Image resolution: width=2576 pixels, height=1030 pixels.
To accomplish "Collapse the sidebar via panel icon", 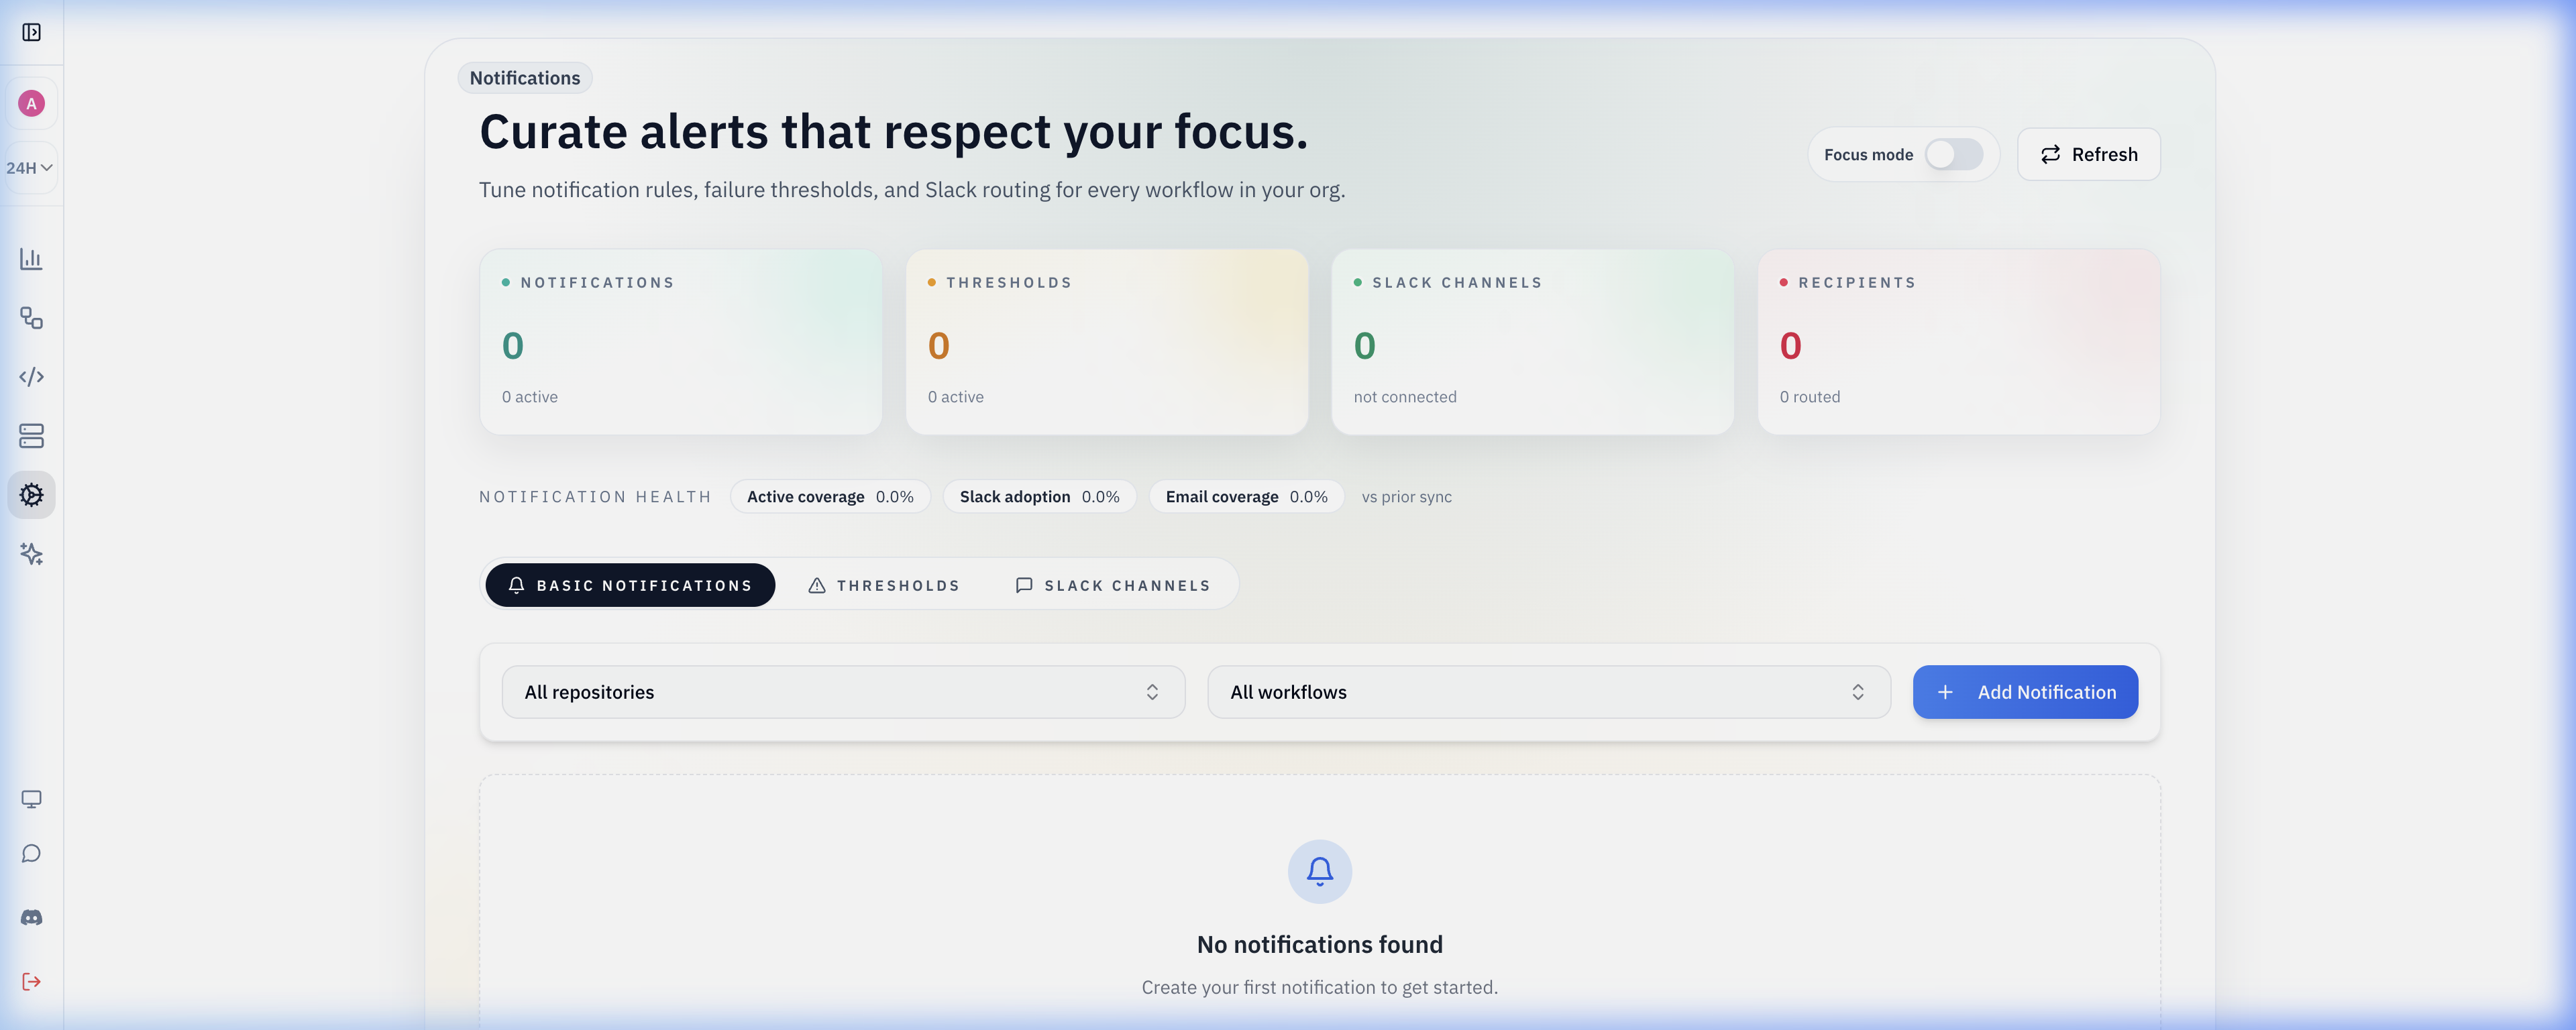I will [x=31, y=32].
